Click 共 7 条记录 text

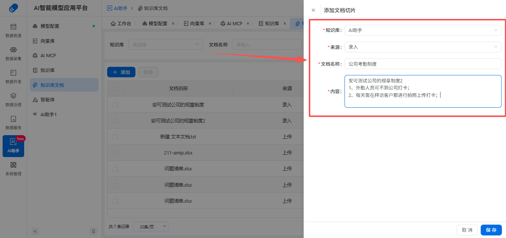coord(119,226)
